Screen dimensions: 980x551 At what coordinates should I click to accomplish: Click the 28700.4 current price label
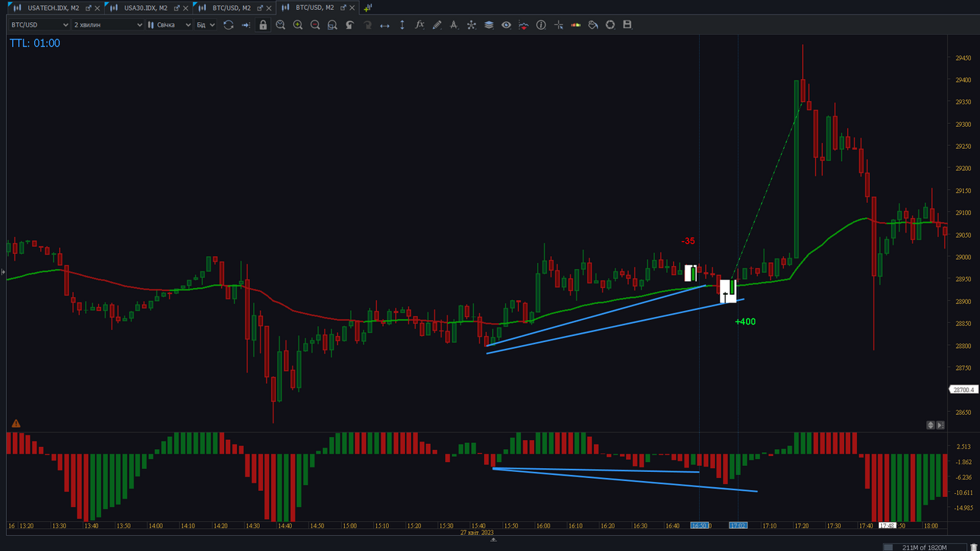point(963,390)
